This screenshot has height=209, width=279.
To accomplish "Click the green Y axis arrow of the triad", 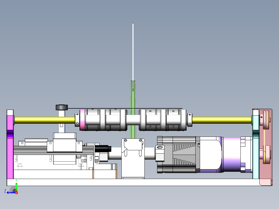I will (16, 186).
